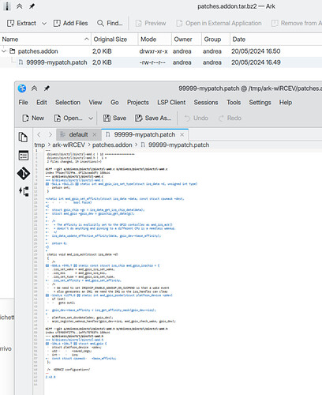Screen dimensions: 322x395
Task: Collapse the patches.addon folder tree
Action: (4, 51)
